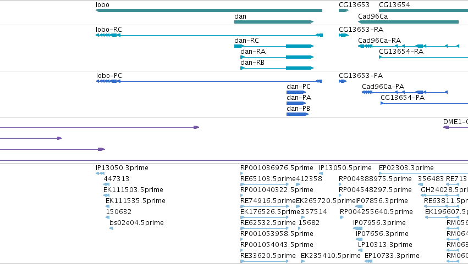Select the dan-RB transcript
468x264 pixels.
pyautogui.click(x=277, y=68)
